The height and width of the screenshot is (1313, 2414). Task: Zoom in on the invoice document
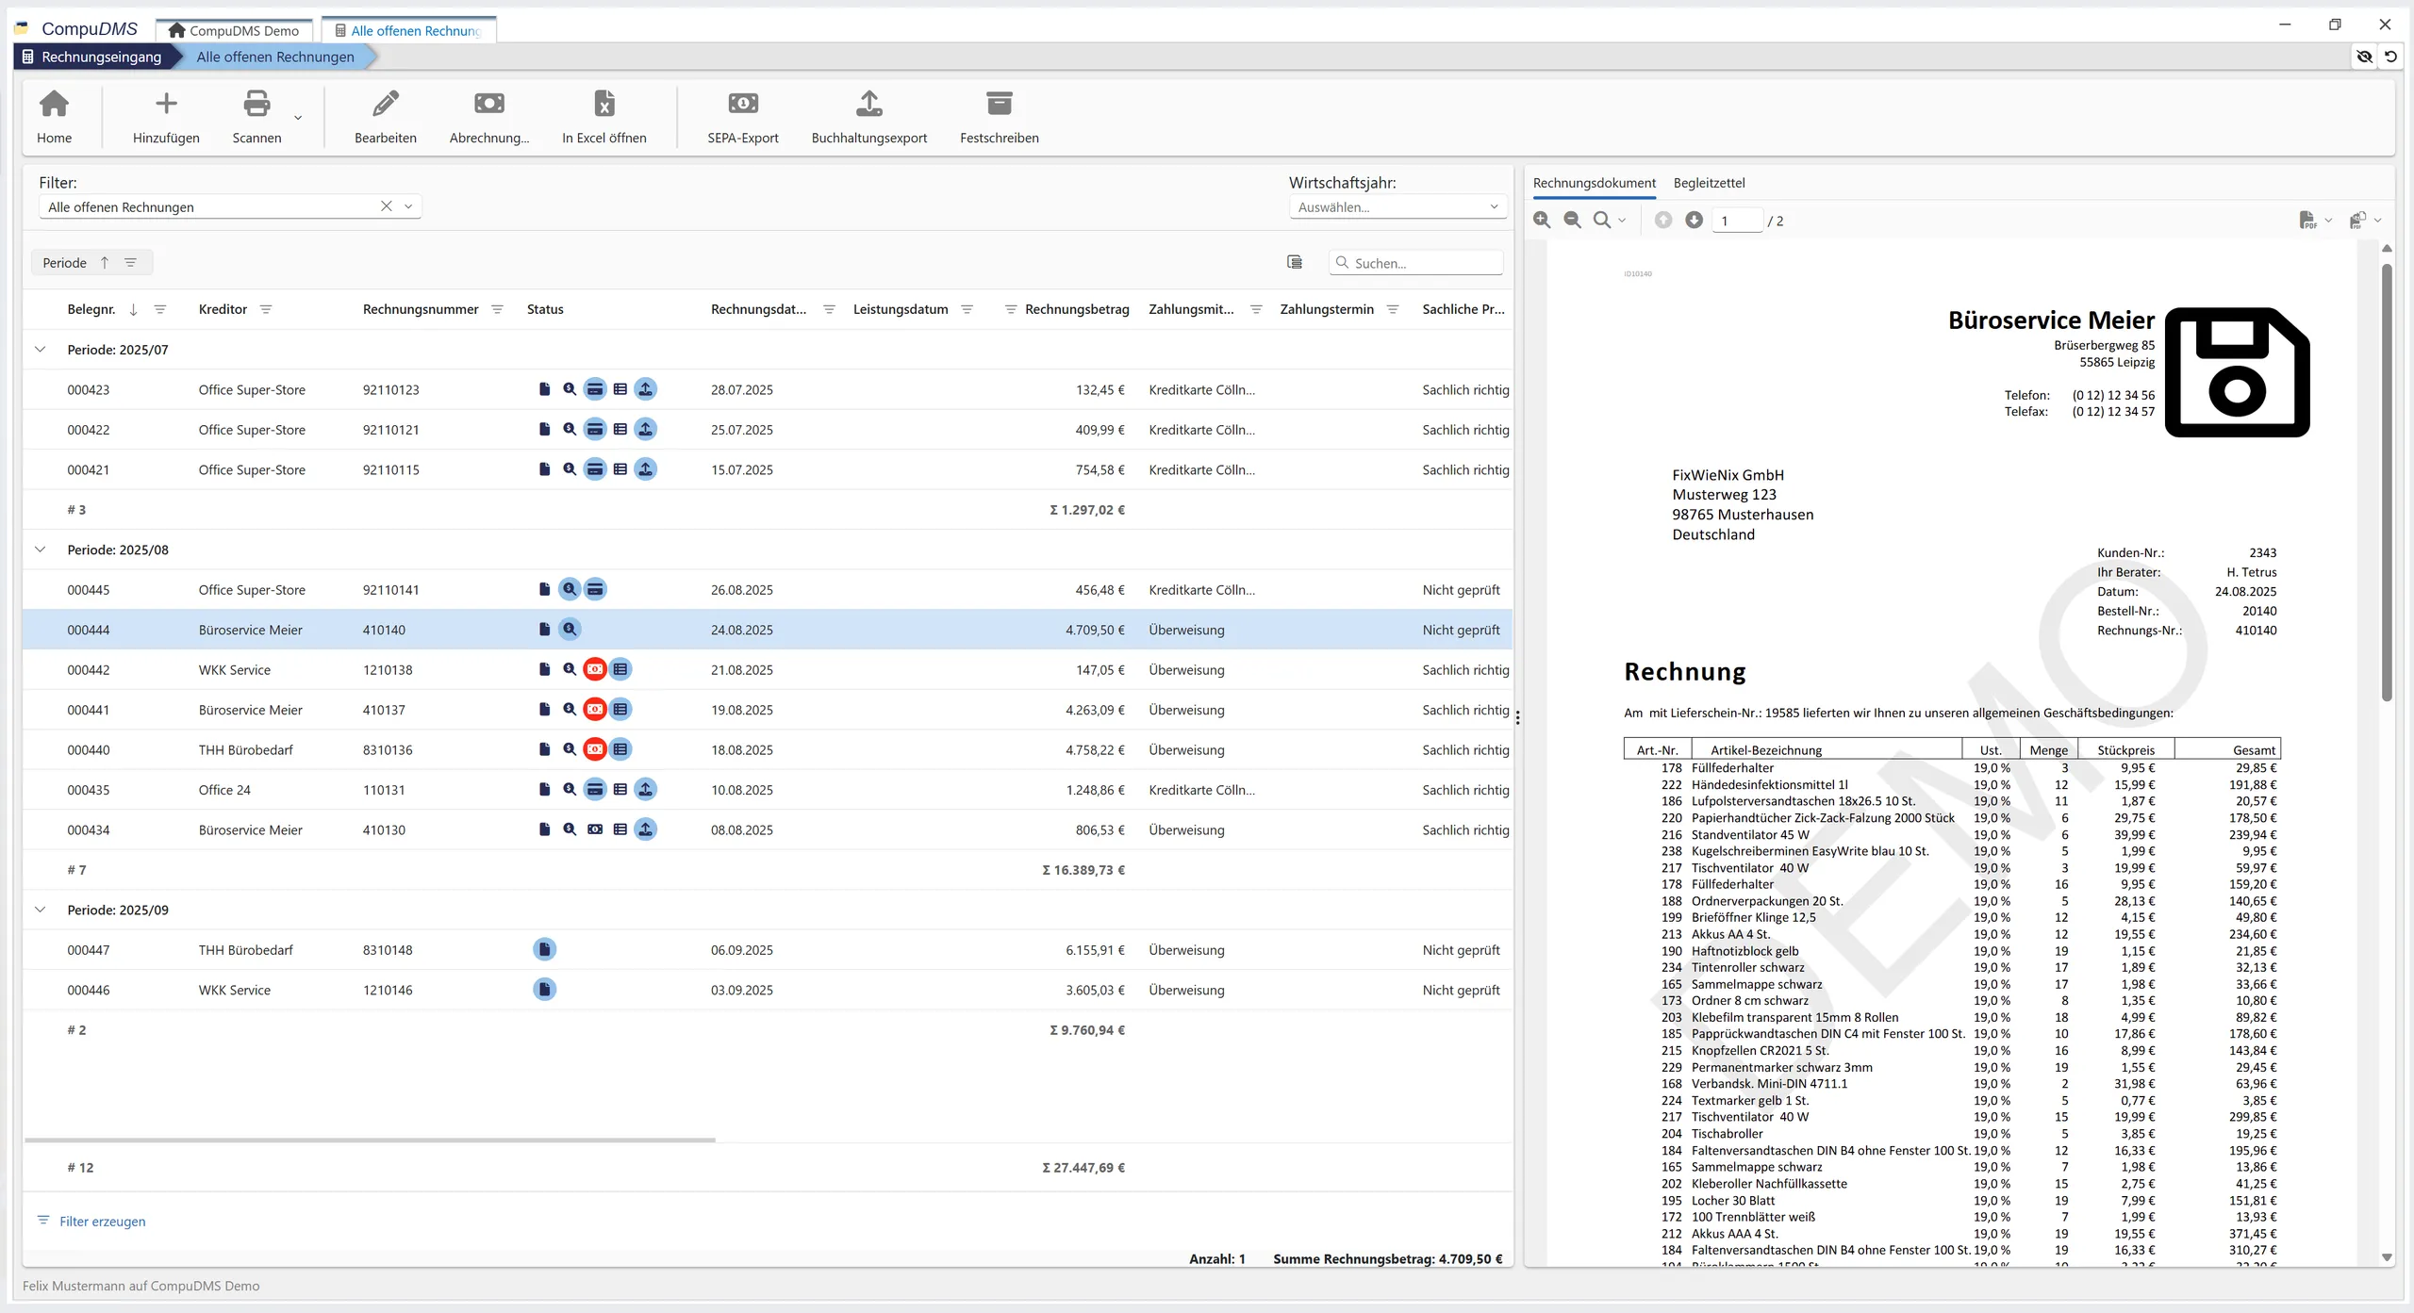(1542, 221)
